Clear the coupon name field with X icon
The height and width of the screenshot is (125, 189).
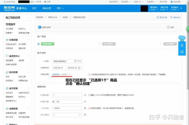point(75,61)
